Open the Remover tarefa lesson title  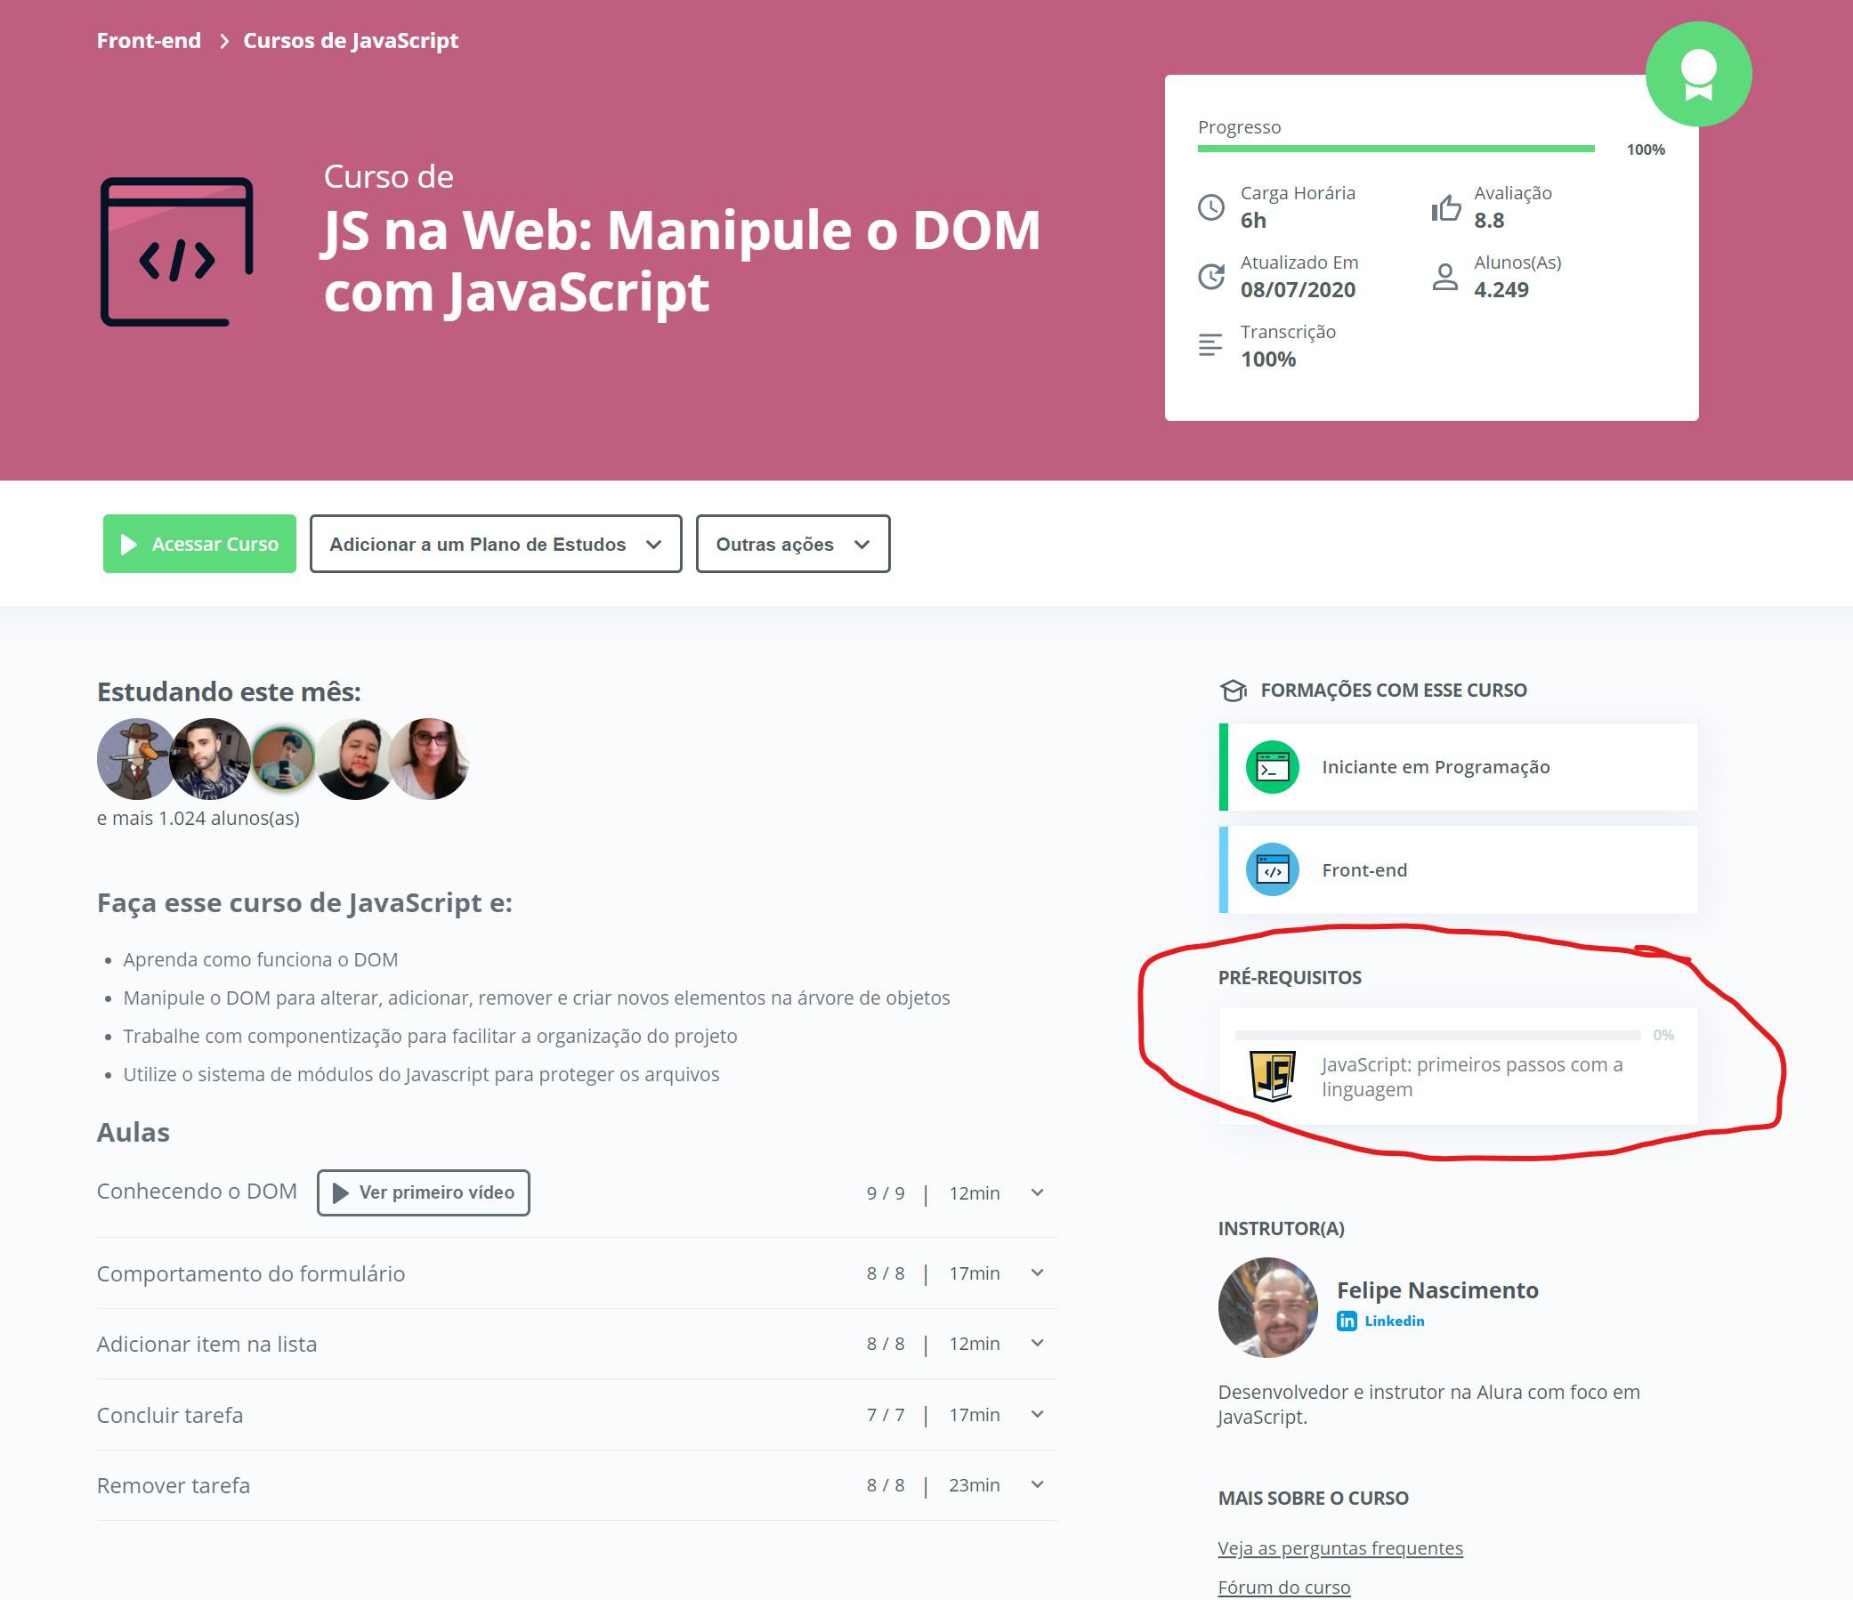(174, 1485)
